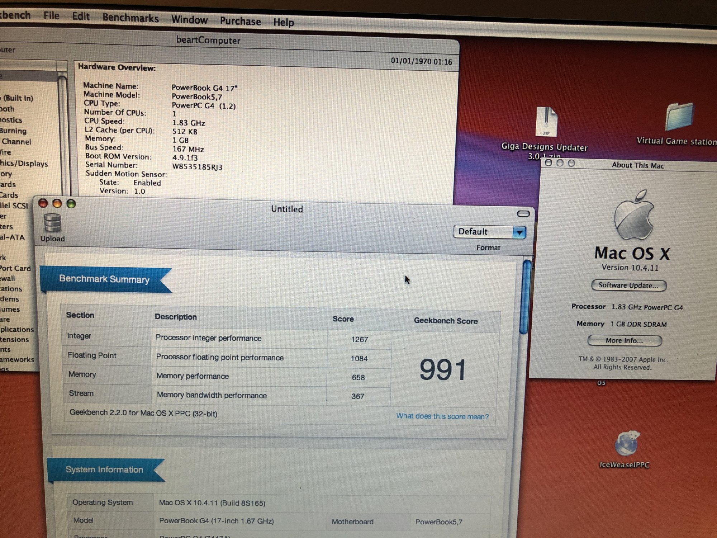Open the Edit menu

[81, 16]
